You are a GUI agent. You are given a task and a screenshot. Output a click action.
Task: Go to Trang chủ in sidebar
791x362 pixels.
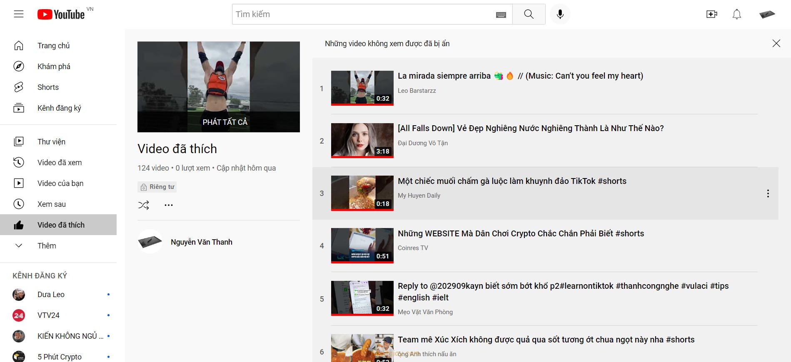point(53,46)
